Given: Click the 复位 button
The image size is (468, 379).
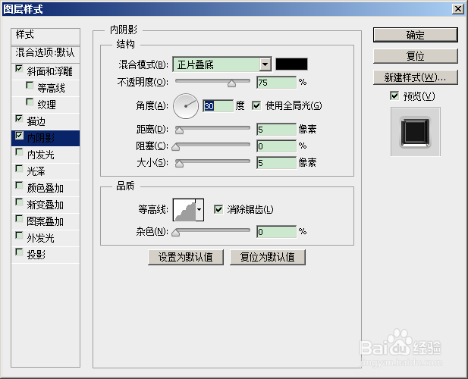Looking at the screenshot, I should click(x=415, y=56).
